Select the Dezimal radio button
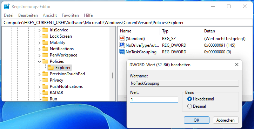The image size is (254, 129). pos(189,106)
